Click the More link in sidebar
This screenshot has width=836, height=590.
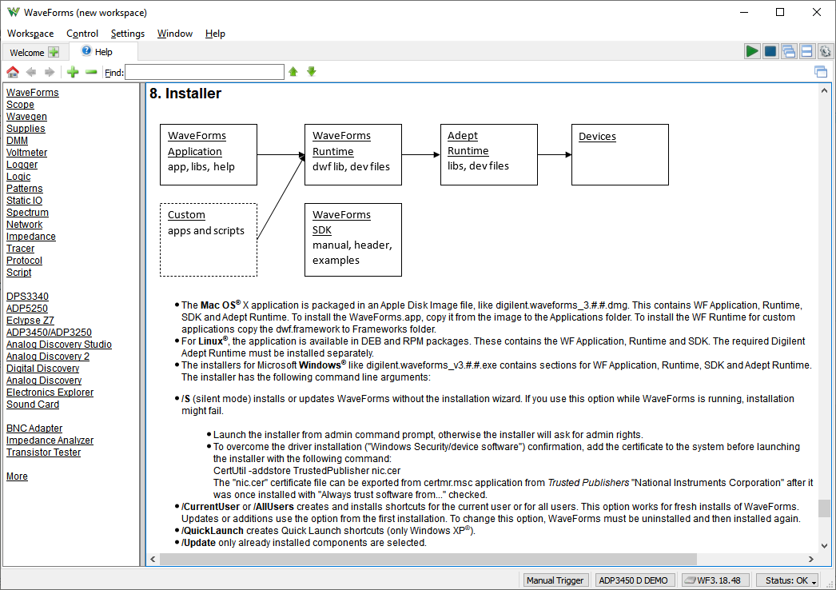coord(17,476)
